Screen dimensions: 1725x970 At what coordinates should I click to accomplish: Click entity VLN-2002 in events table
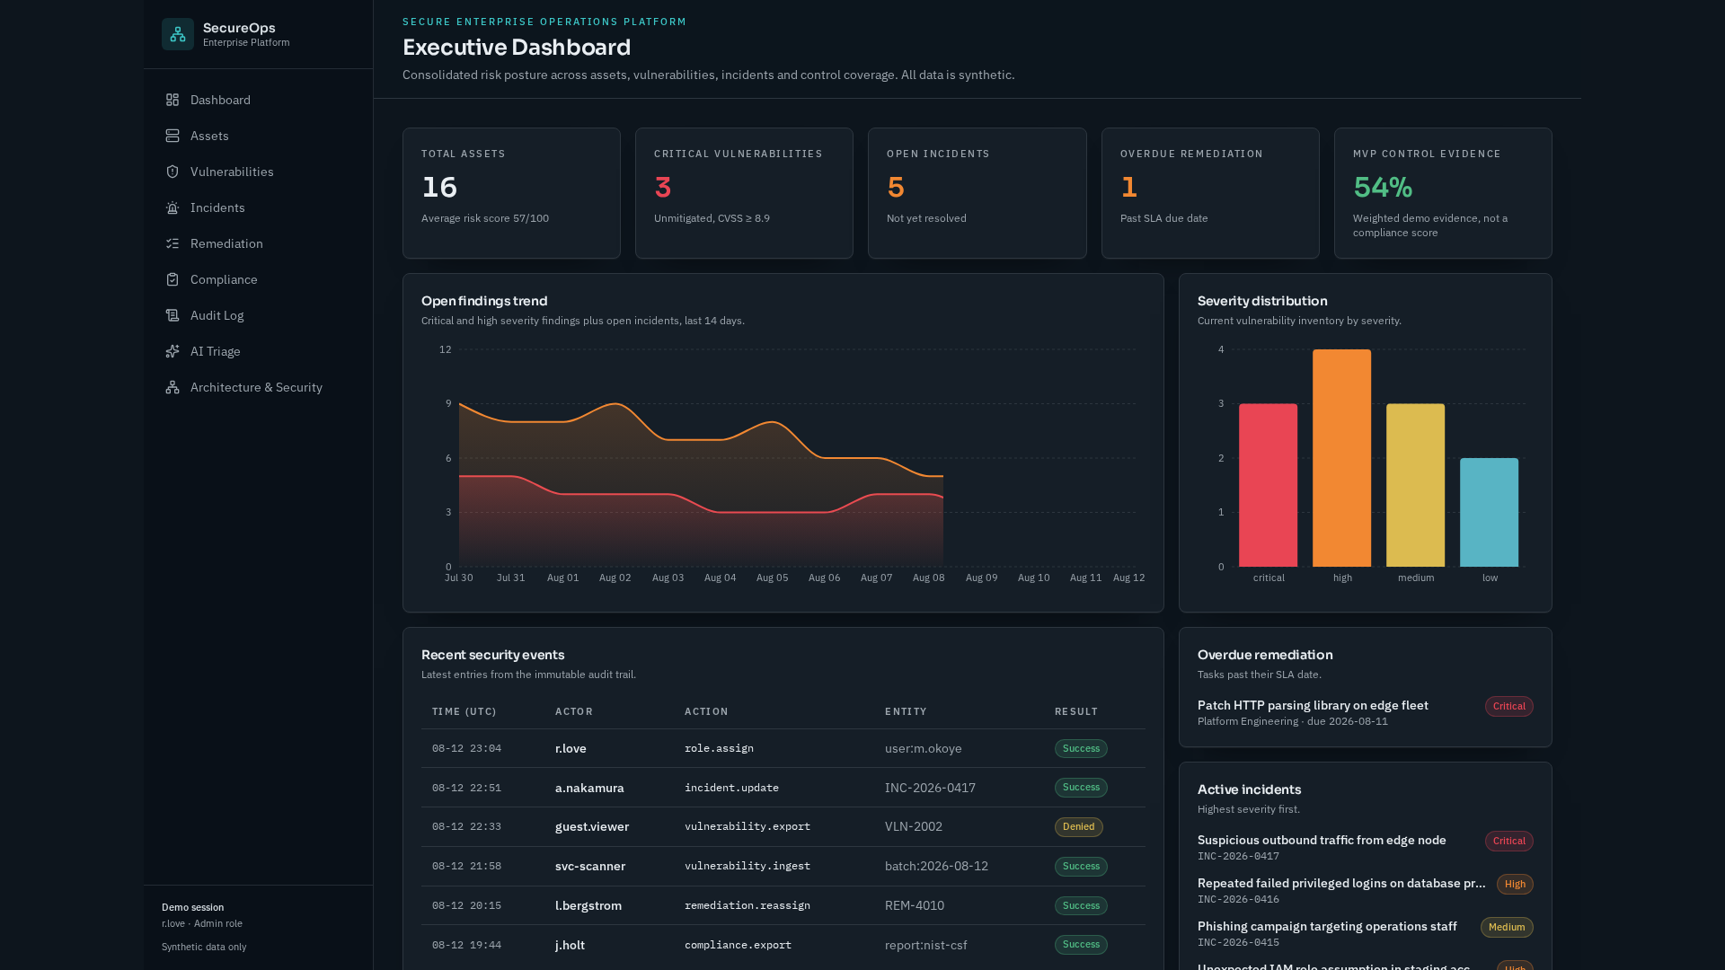point(914,826)
